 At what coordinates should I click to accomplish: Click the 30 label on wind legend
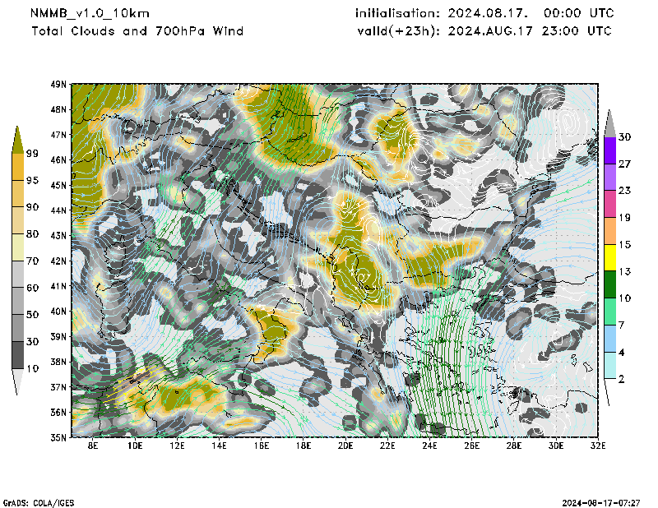[x=624, y=136]
